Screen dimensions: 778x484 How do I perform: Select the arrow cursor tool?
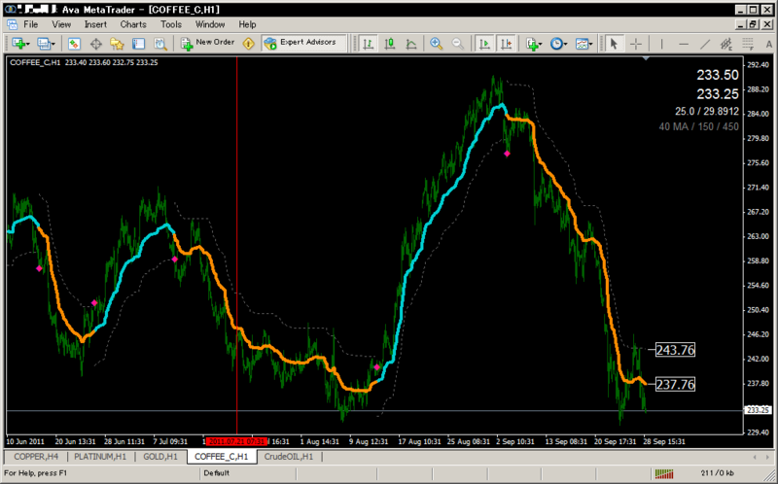tap(614, 44)
